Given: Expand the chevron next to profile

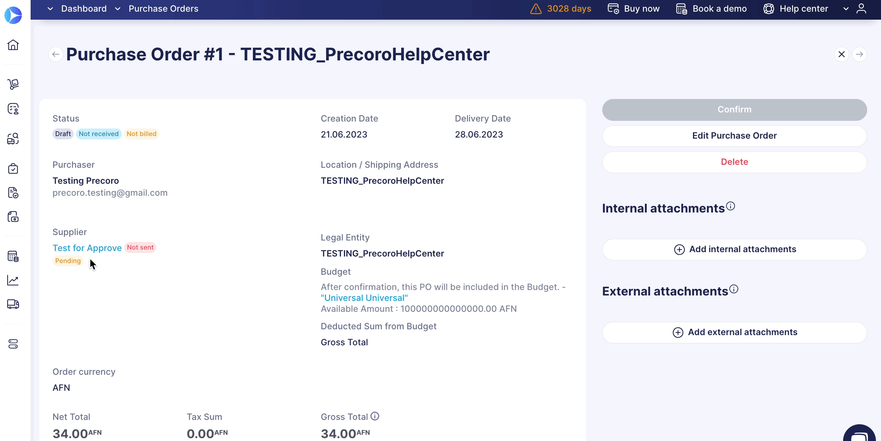Looking at the screenshot, I should point(846,9).
